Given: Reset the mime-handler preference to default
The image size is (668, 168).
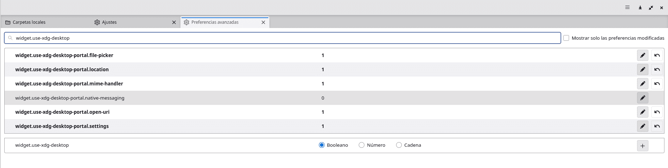Looking at the screenshot, I should click(657, 84).
